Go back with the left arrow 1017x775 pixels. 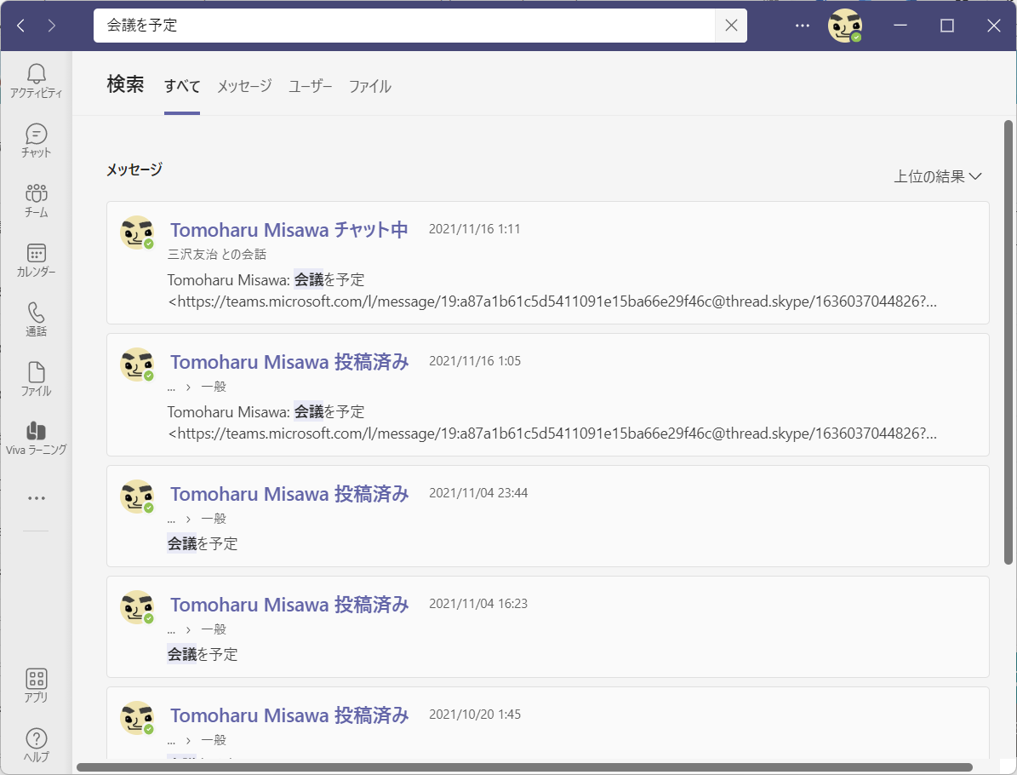tap(20, 26)
